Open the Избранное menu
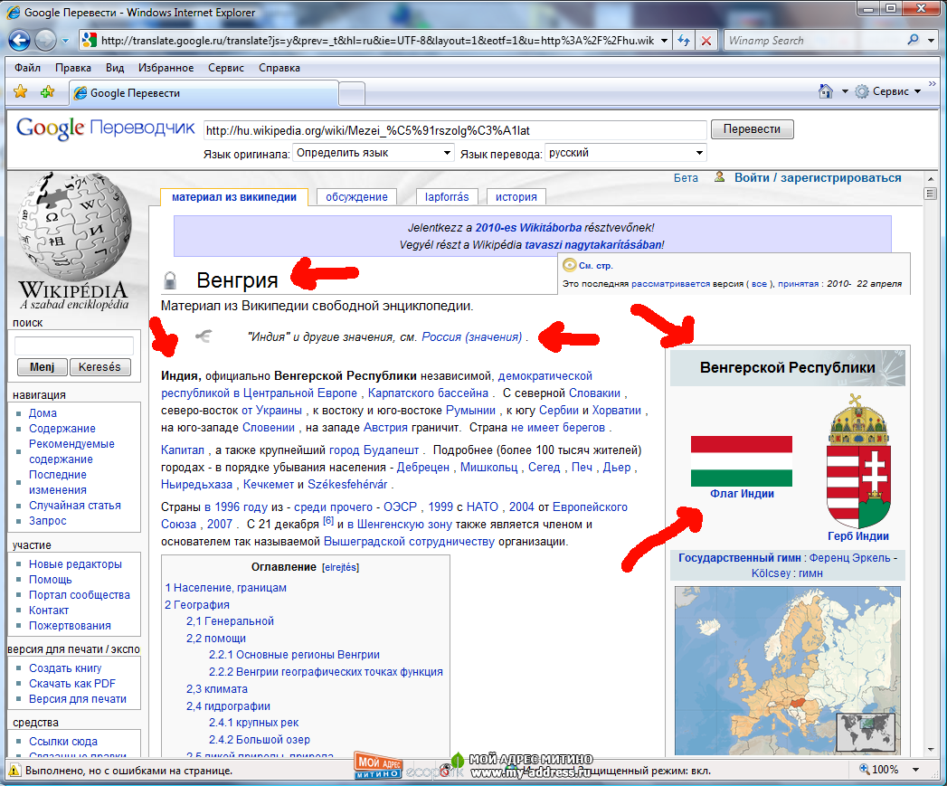 pos(166,68)
